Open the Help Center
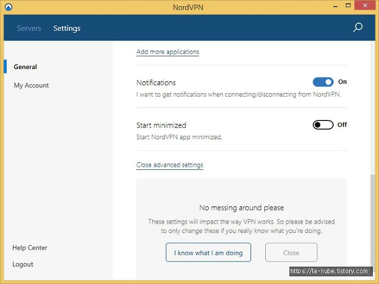This screenshot has height=284, width=379. click(x=29, y=248)
